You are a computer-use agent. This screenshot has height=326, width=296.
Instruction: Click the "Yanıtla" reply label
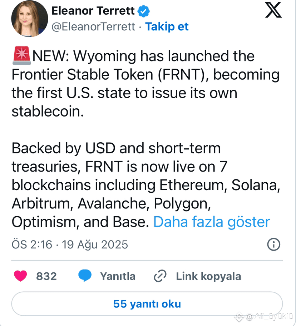118,276
